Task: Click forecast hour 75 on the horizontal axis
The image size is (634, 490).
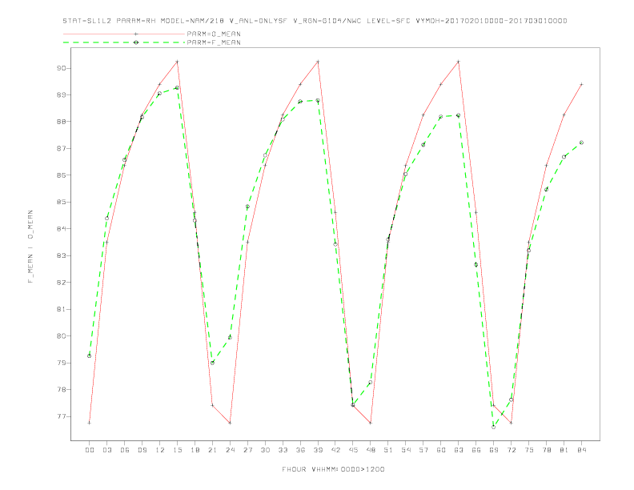Action: coord(529,450)
